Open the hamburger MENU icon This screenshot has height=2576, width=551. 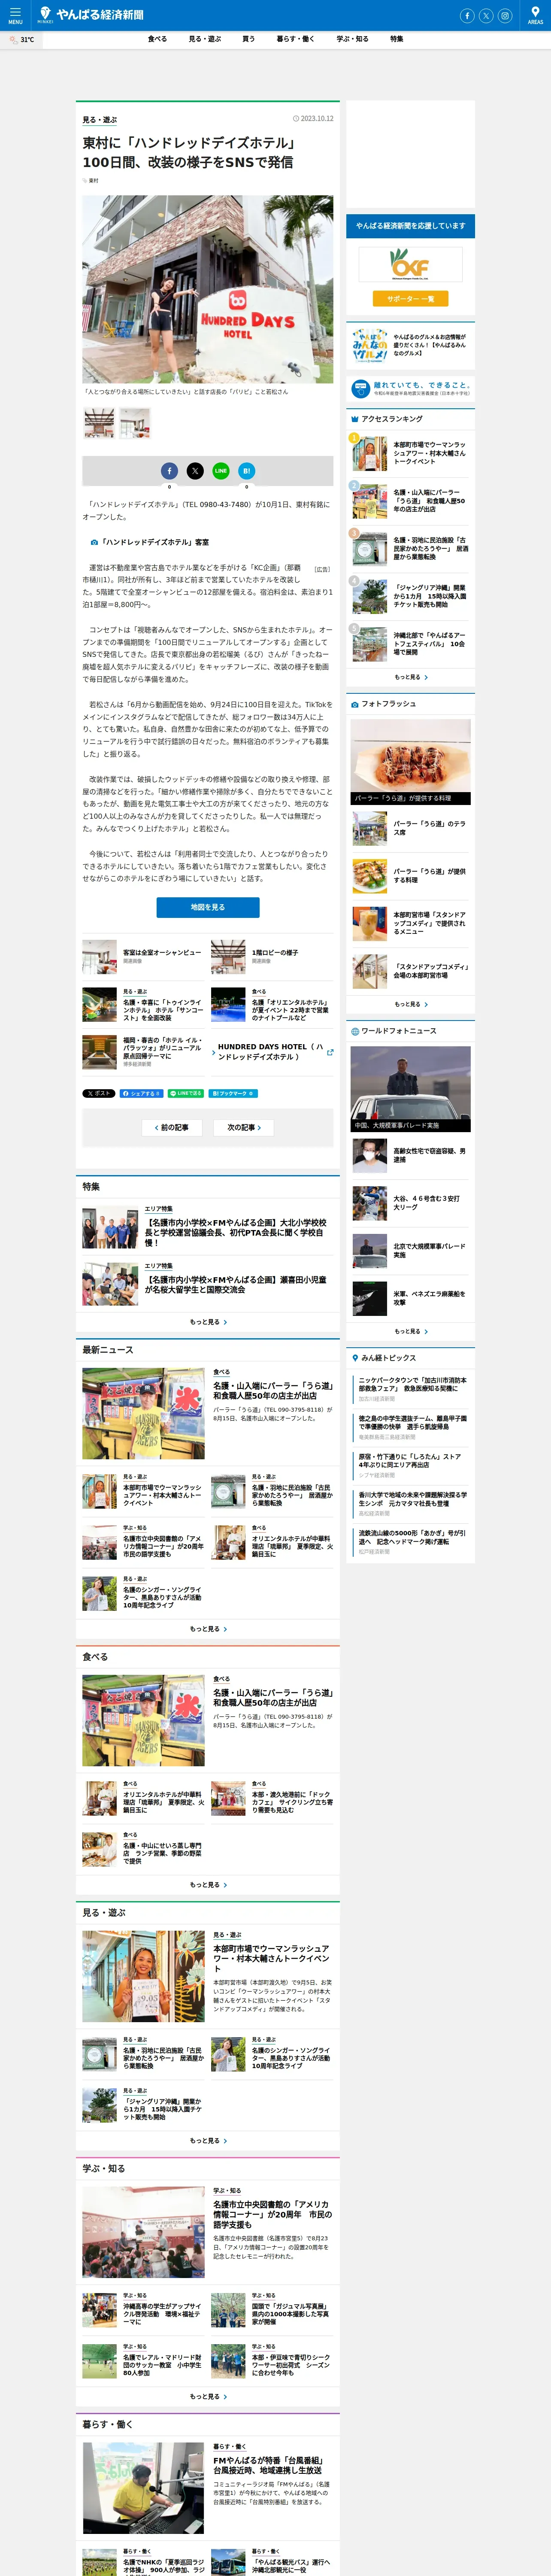(15, 15)
